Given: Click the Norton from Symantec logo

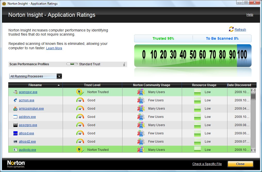Looking at the screenshot, I should [x=16, y=164].
